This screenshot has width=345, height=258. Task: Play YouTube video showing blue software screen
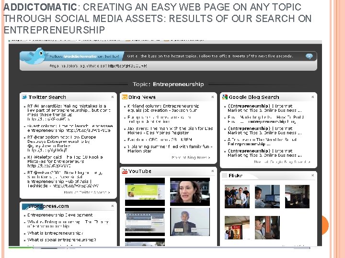click(x=145, y=222)
